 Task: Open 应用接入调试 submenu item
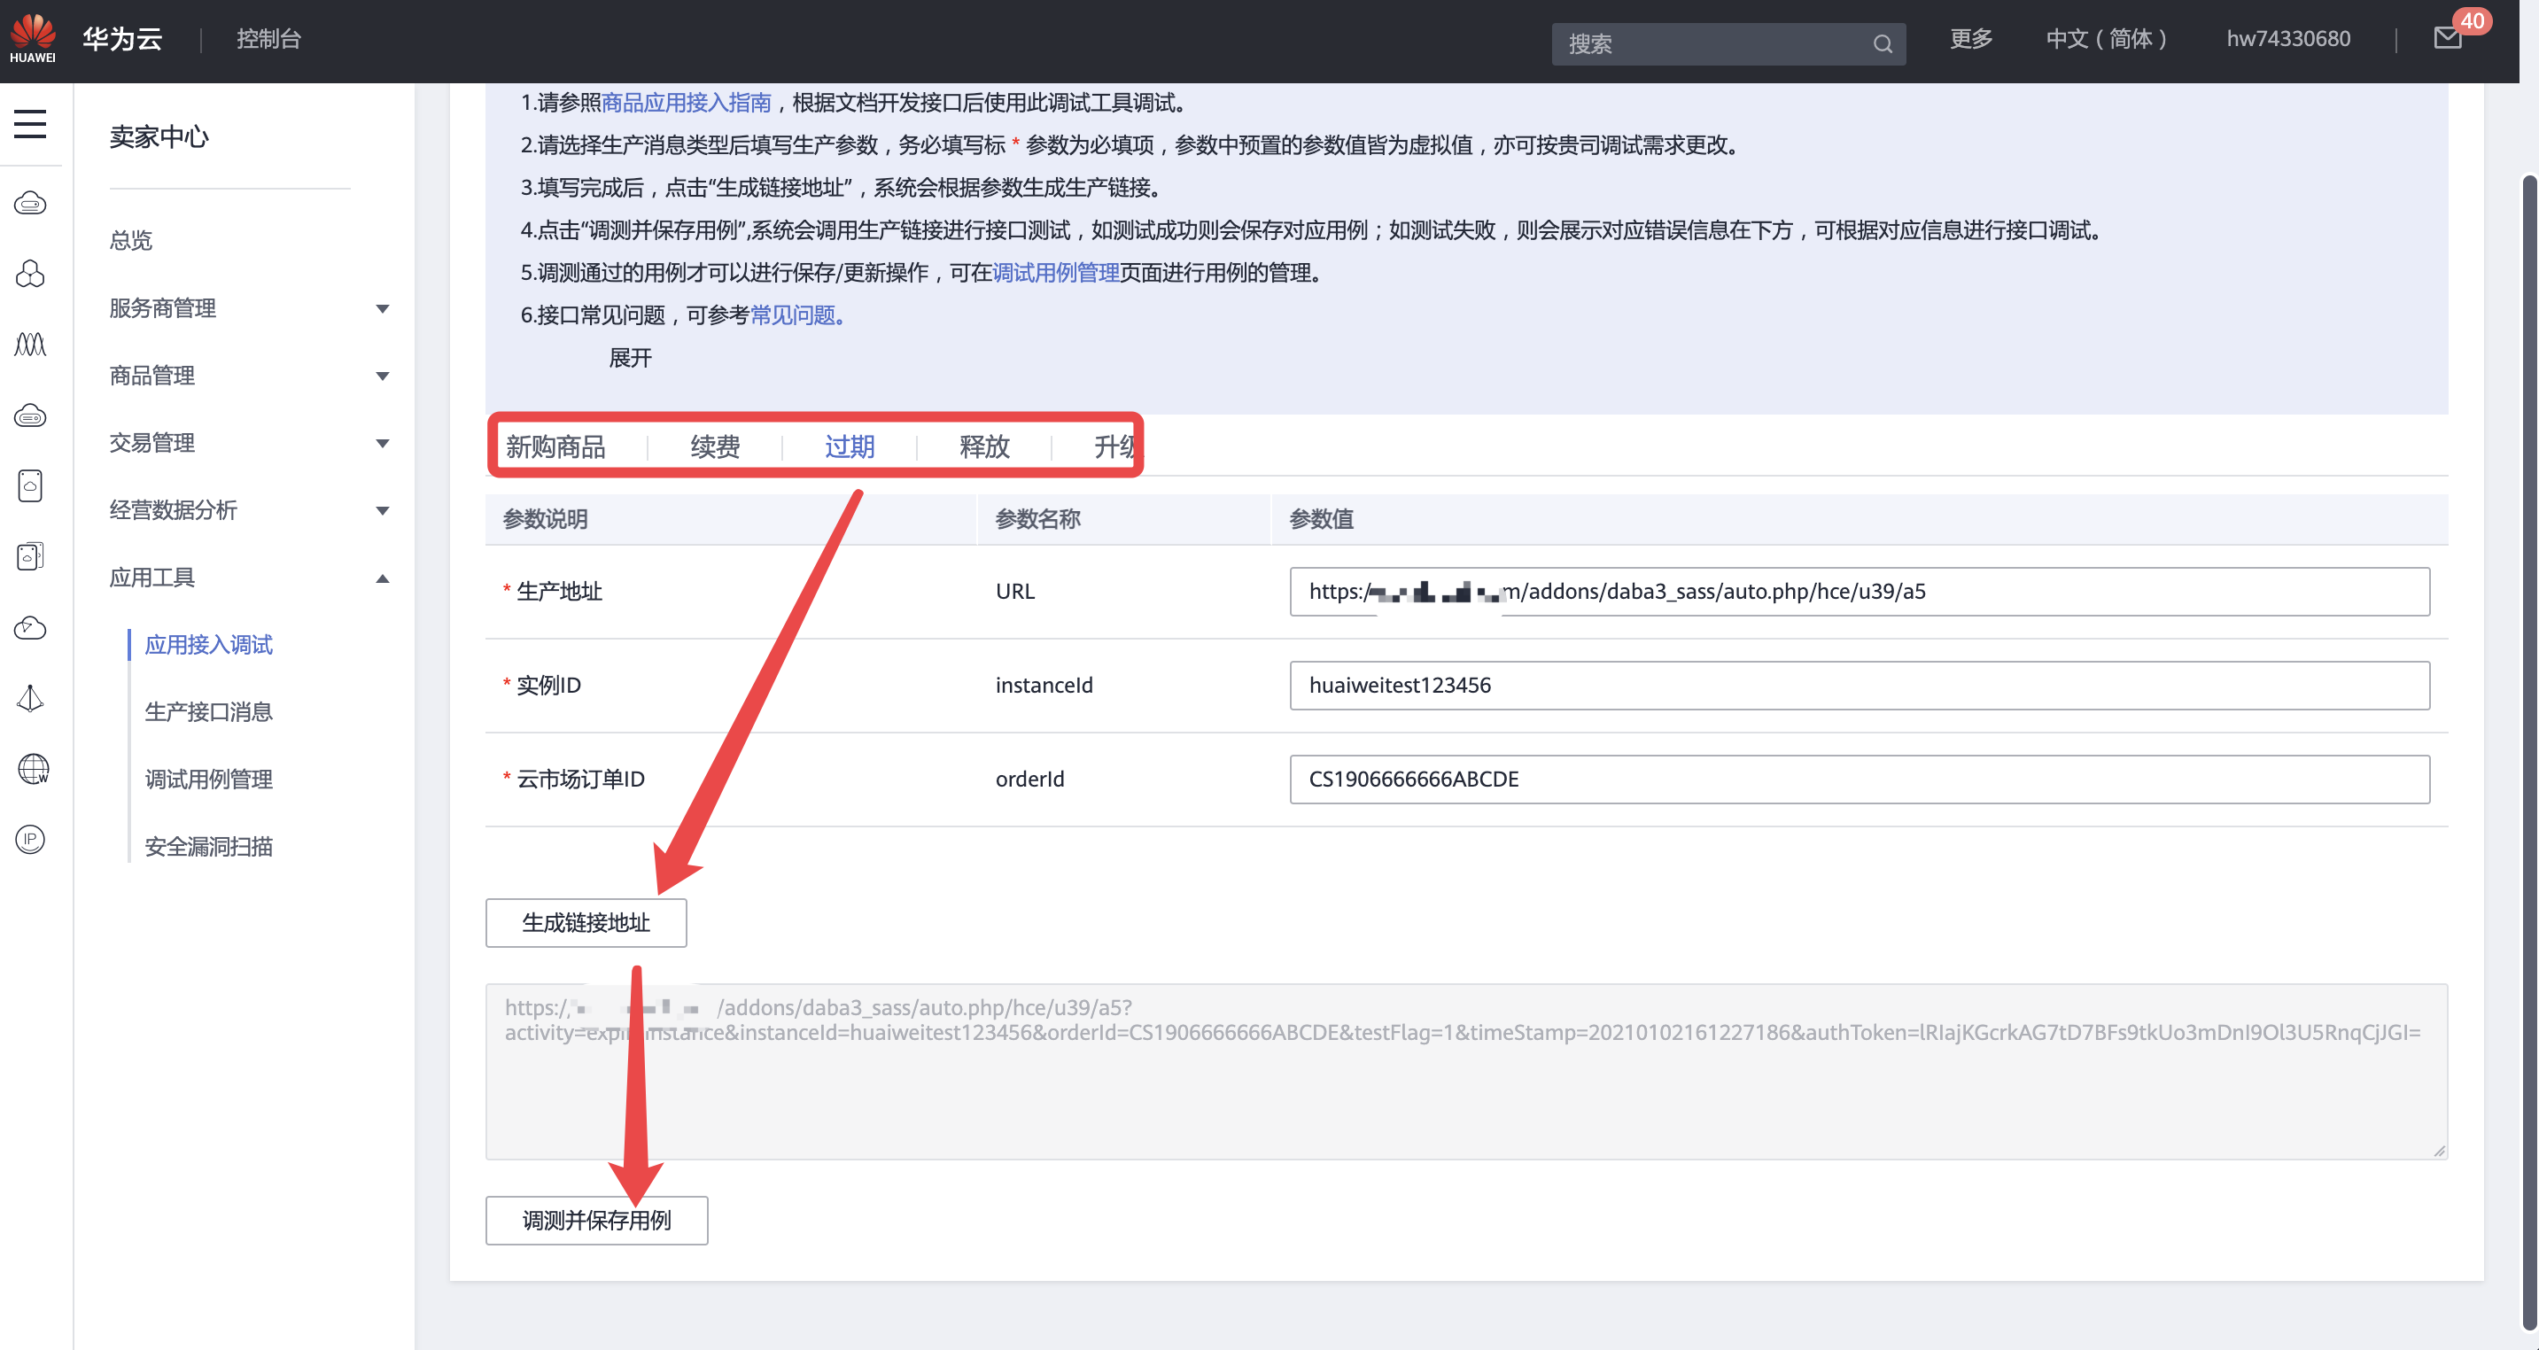click(209, 646)
